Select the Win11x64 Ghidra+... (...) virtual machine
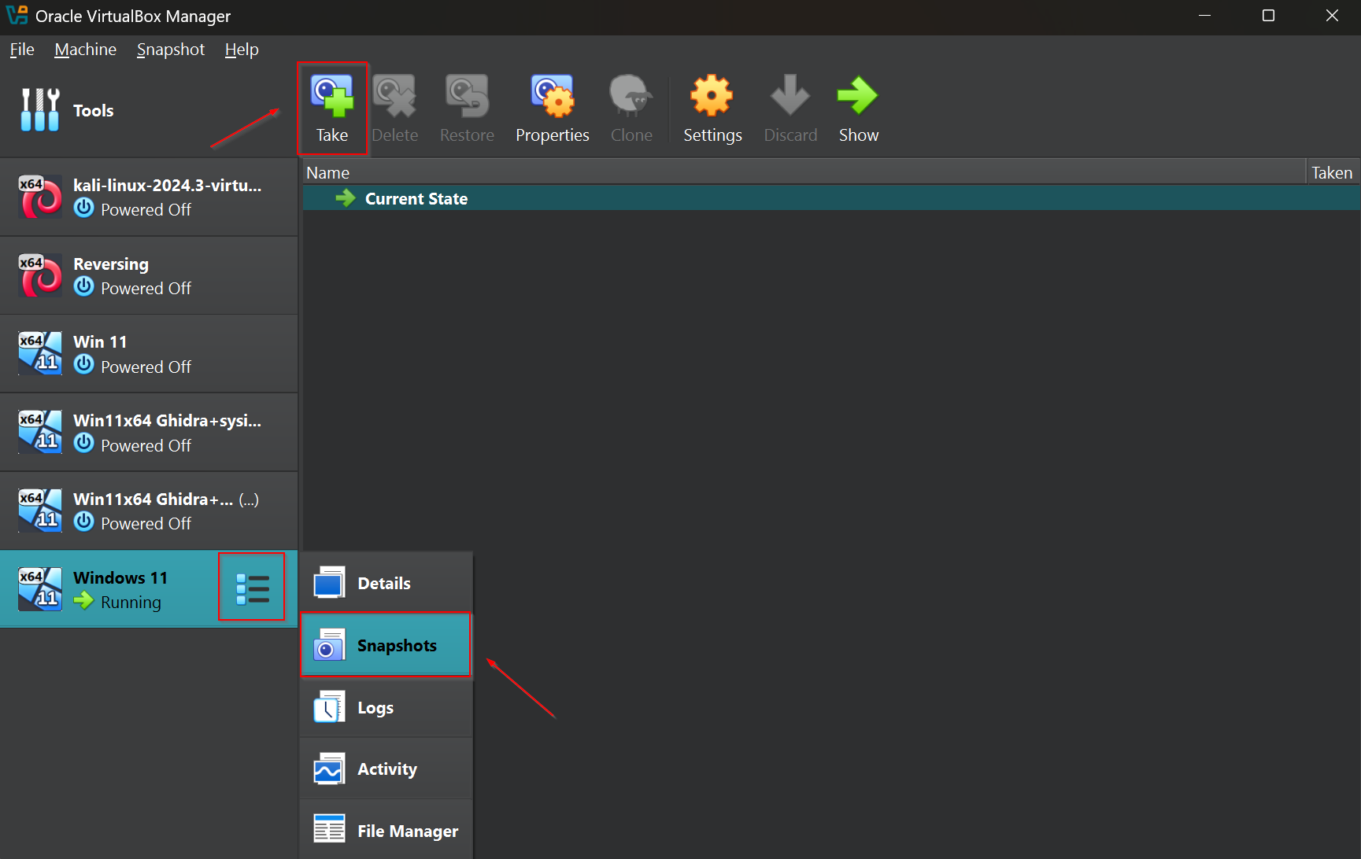Image resolution: width=1361 pixels, height=859 pixels. pos(149,511)
